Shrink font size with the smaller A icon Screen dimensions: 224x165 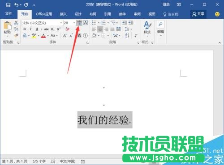[71, 36]
